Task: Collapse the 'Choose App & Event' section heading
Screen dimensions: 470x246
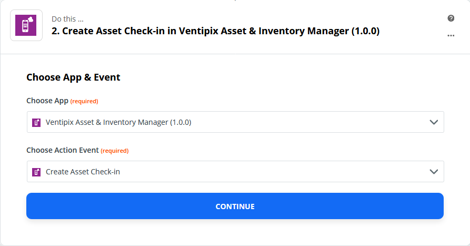Action: point(73,77)
